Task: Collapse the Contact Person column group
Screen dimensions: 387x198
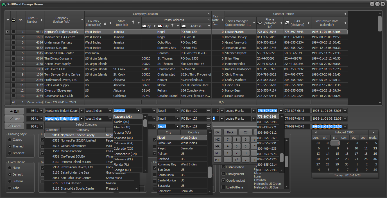Action: 345,14
